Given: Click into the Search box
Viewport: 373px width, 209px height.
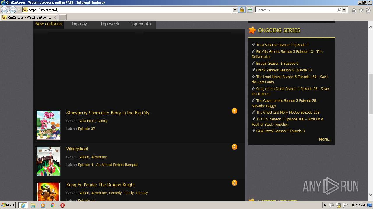Looking at the screenshot, I should click(296, 10).
